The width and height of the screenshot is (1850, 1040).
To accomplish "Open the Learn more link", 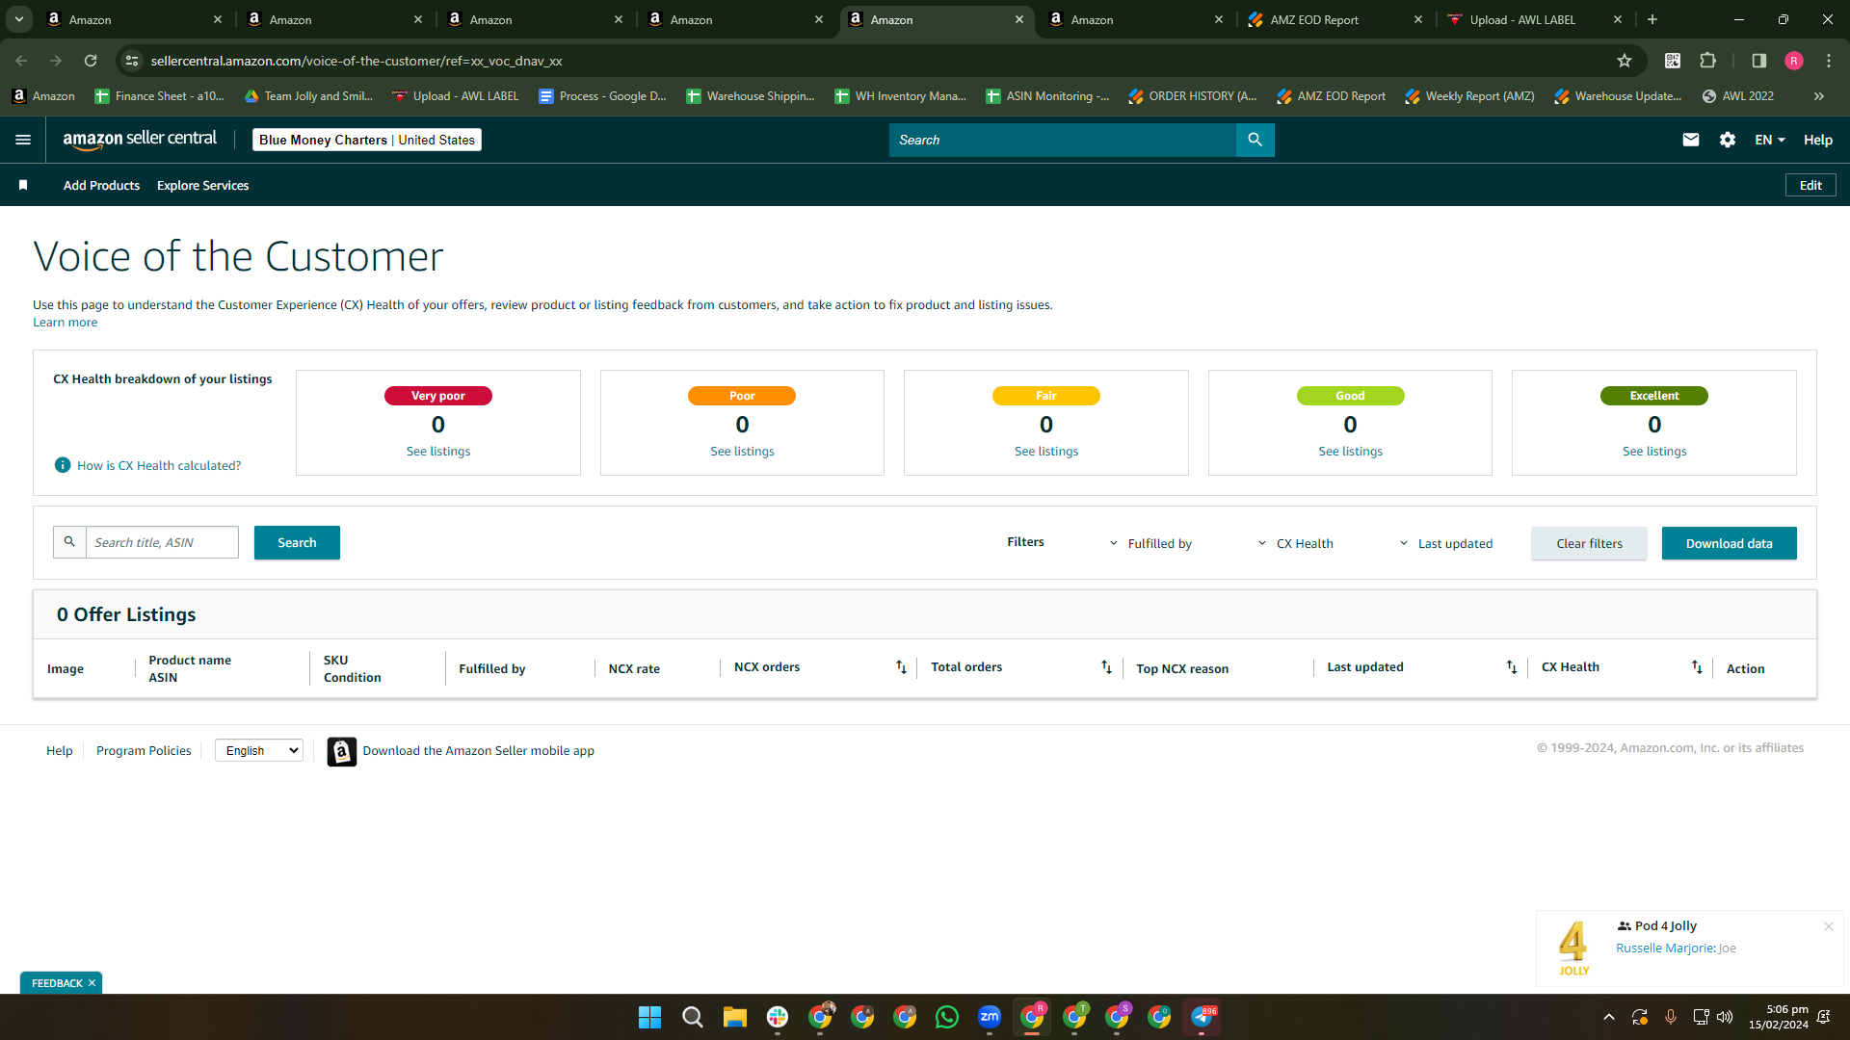I will pyautogui.click(x=65, y=323).
